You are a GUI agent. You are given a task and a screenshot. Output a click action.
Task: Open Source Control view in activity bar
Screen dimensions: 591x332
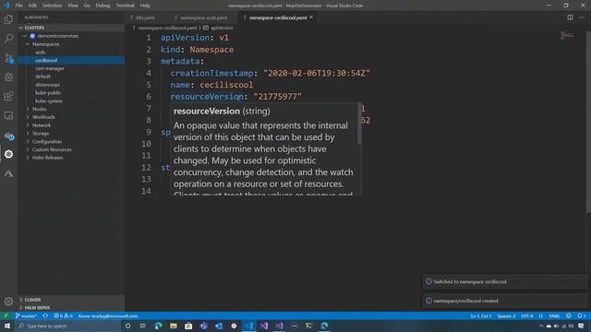[8, 57]
